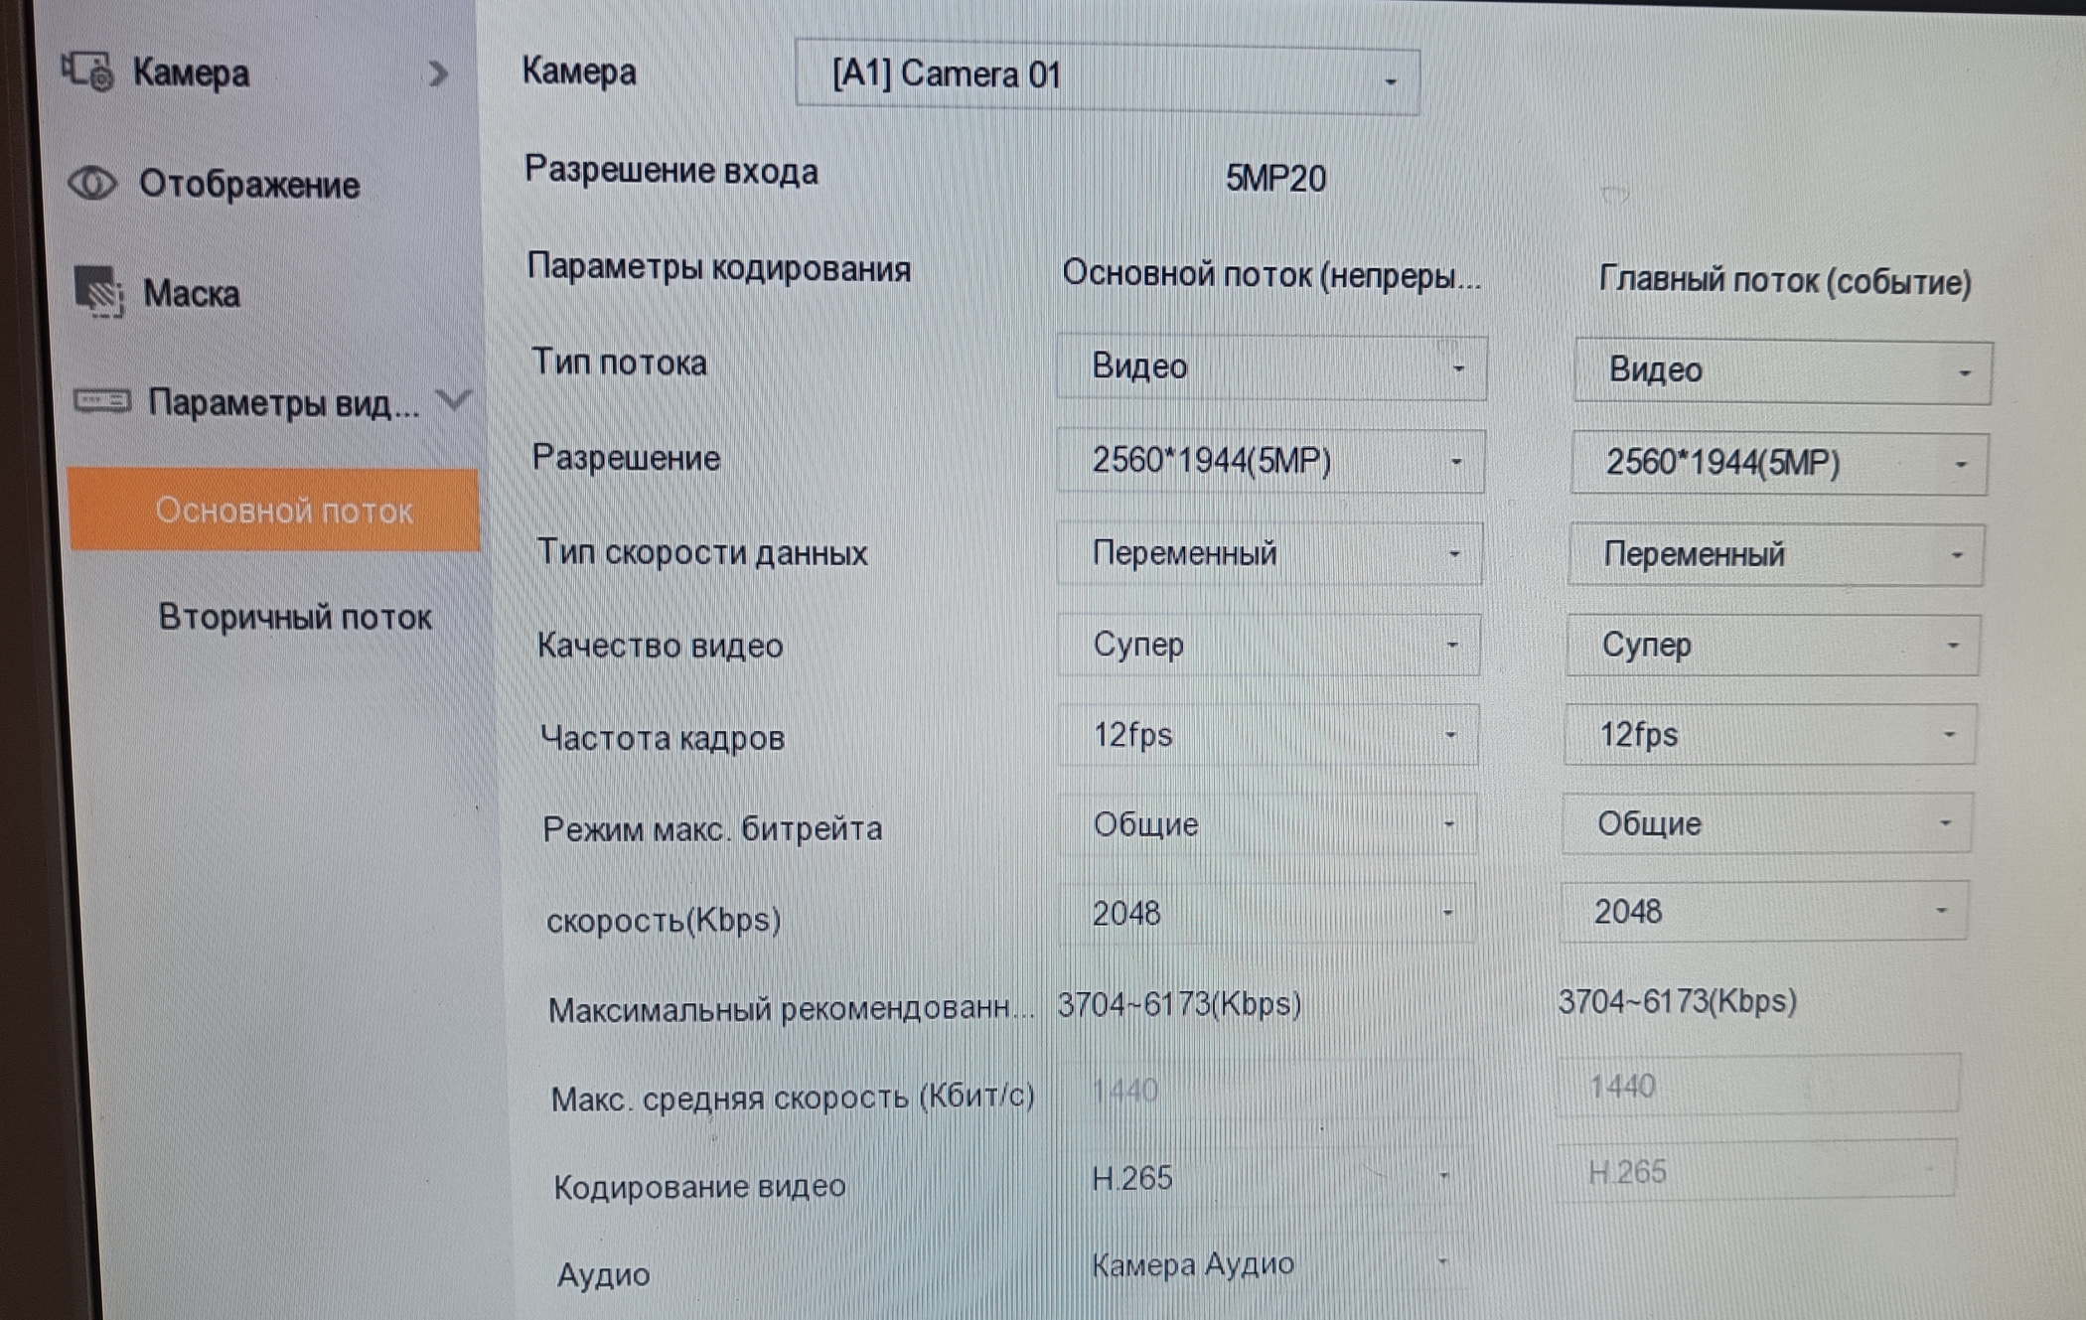2086x1320 pixels.
Task: Open main stream Частота кадров 12fps dropdown
Action: tap(1267, 736)
